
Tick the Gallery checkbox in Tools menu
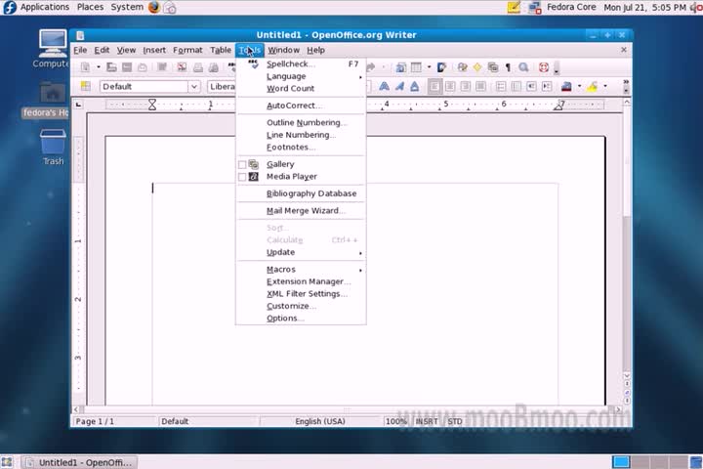tap(242, 165)
